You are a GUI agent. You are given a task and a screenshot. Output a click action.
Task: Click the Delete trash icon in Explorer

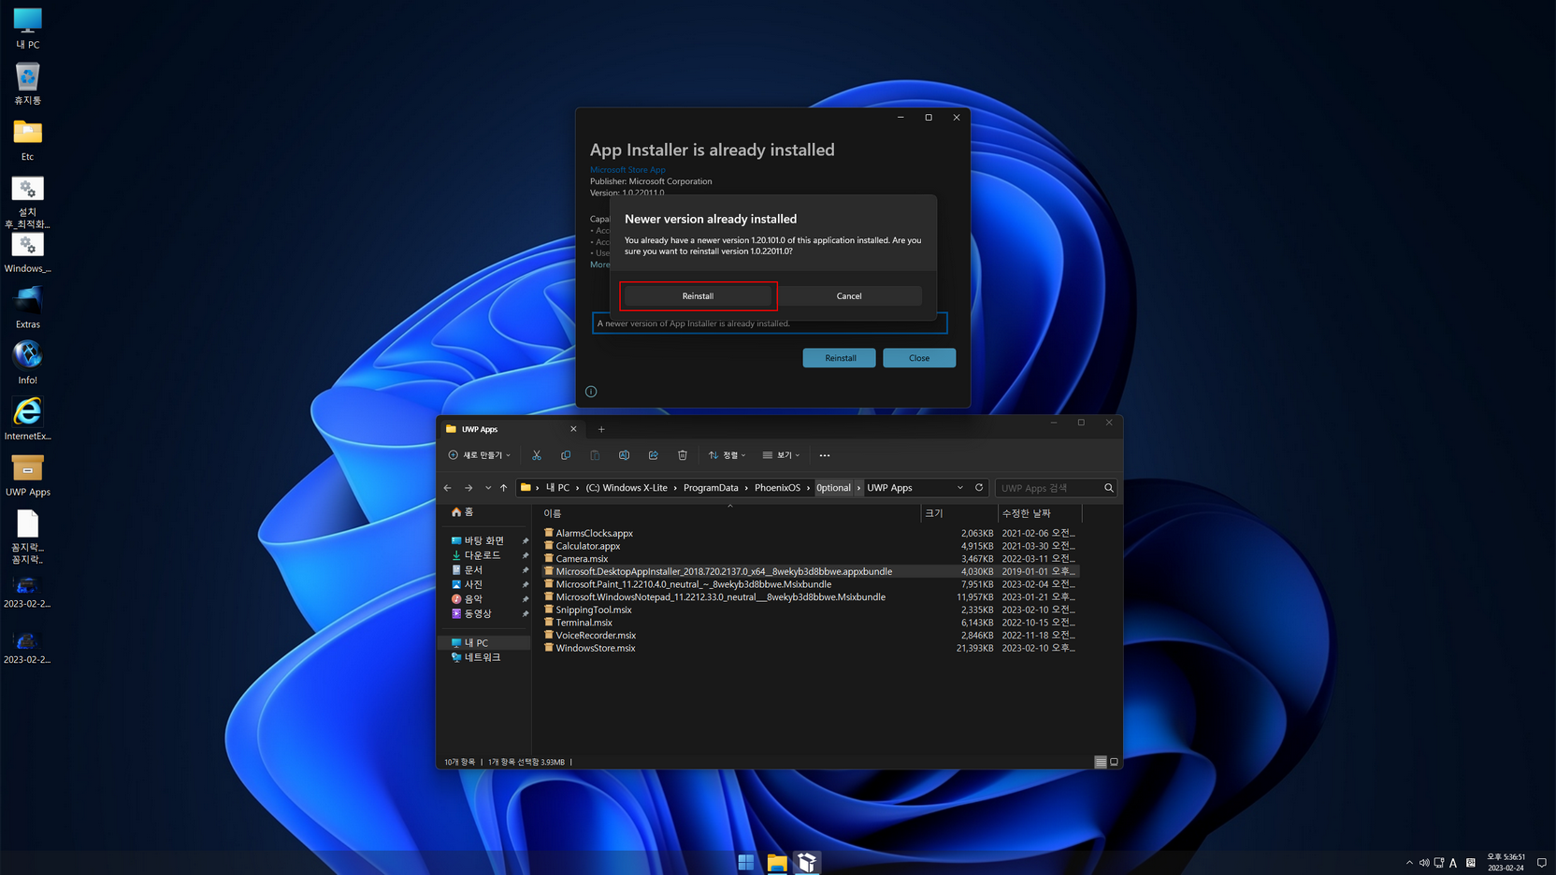point(683,455)
